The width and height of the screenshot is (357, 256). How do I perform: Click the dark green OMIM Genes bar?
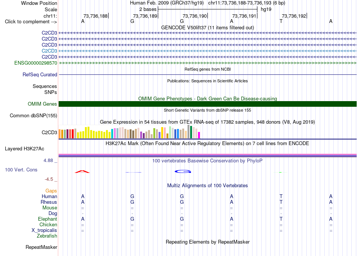[207, 104]
